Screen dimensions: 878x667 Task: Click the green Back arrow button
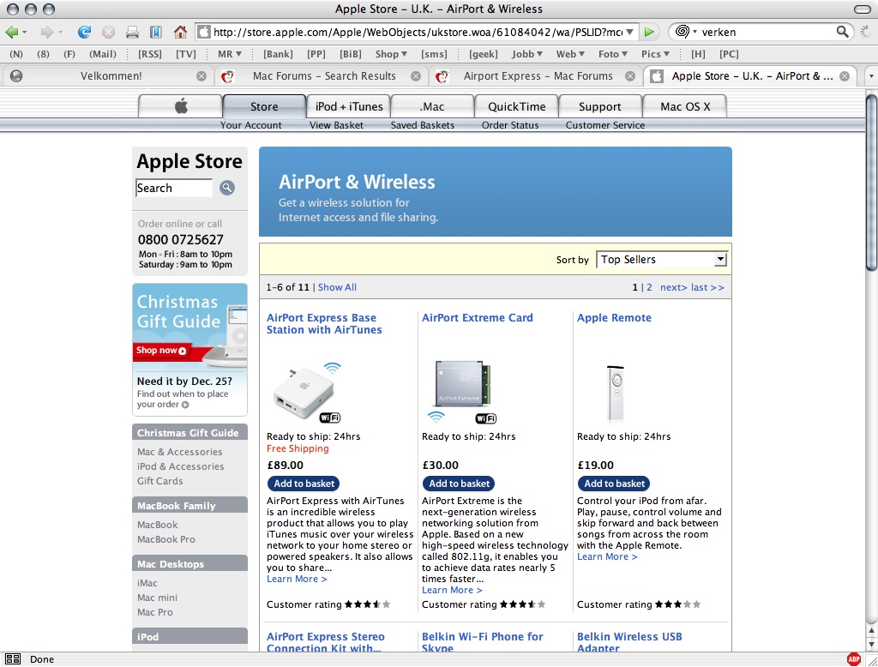(12, 32)
